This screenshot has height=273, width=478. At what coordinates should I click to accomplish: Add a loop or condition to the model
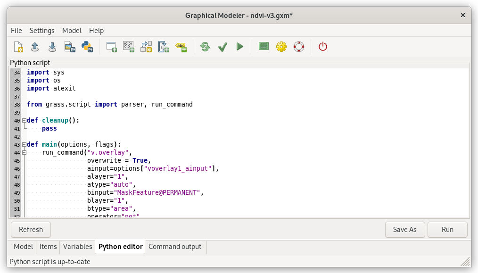pyautogui.click(x=164, y=47)
